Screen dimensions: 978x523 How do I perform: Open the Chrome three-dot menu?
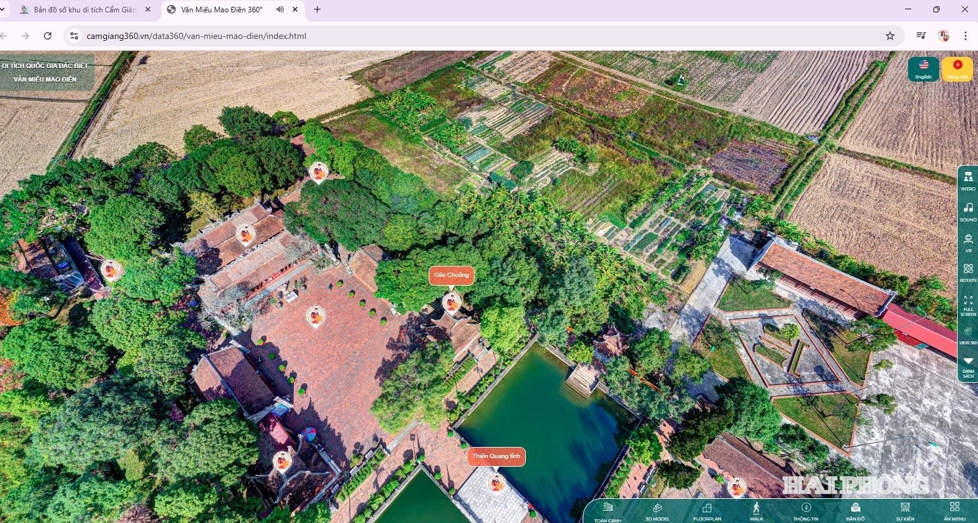point(965,36)
